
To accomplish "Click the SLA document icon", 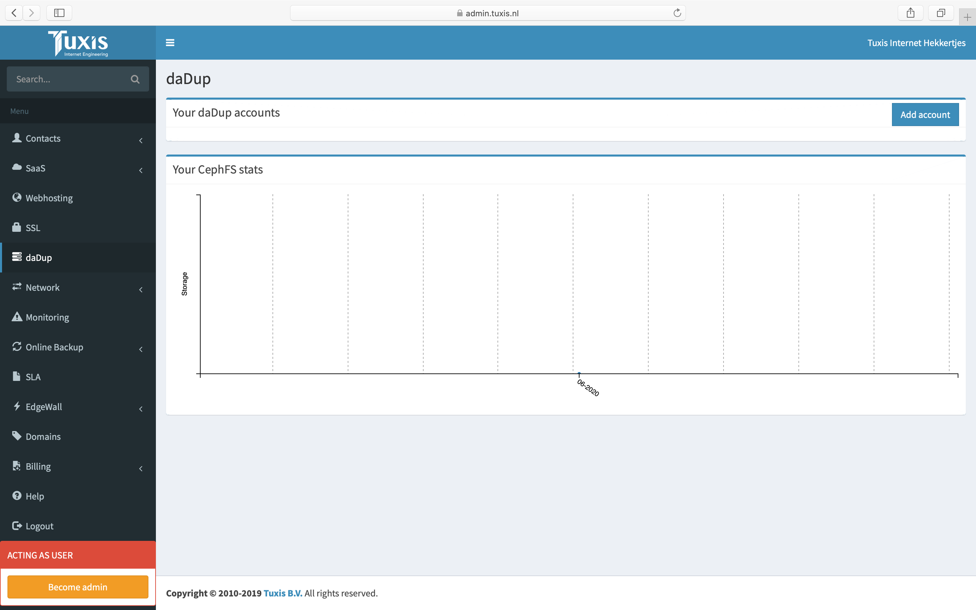I will pyautogui.click(x=17, y=376).
